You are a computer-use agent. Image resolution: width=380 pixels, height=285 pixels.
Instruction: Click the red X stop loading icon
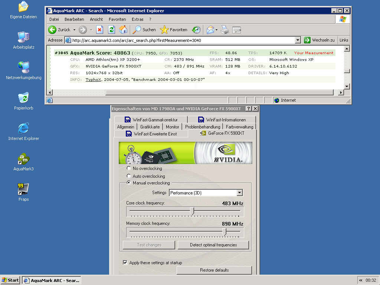(99, 30)
